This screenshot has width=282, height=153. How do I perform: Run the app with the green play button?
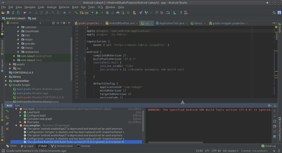[x=97, y=13]
